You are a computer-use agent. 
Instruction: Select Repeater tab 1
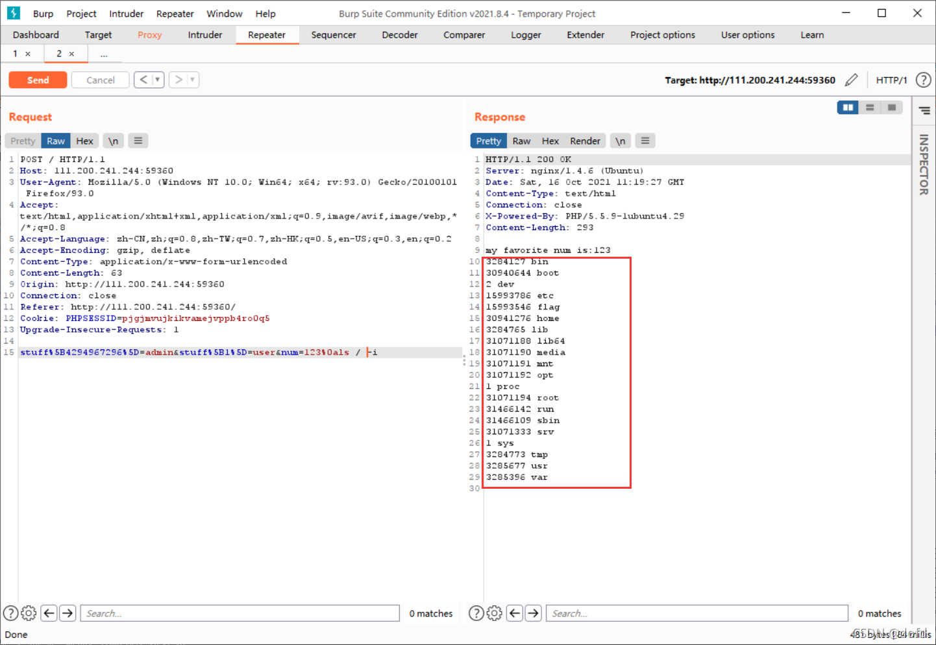point(15,54)
